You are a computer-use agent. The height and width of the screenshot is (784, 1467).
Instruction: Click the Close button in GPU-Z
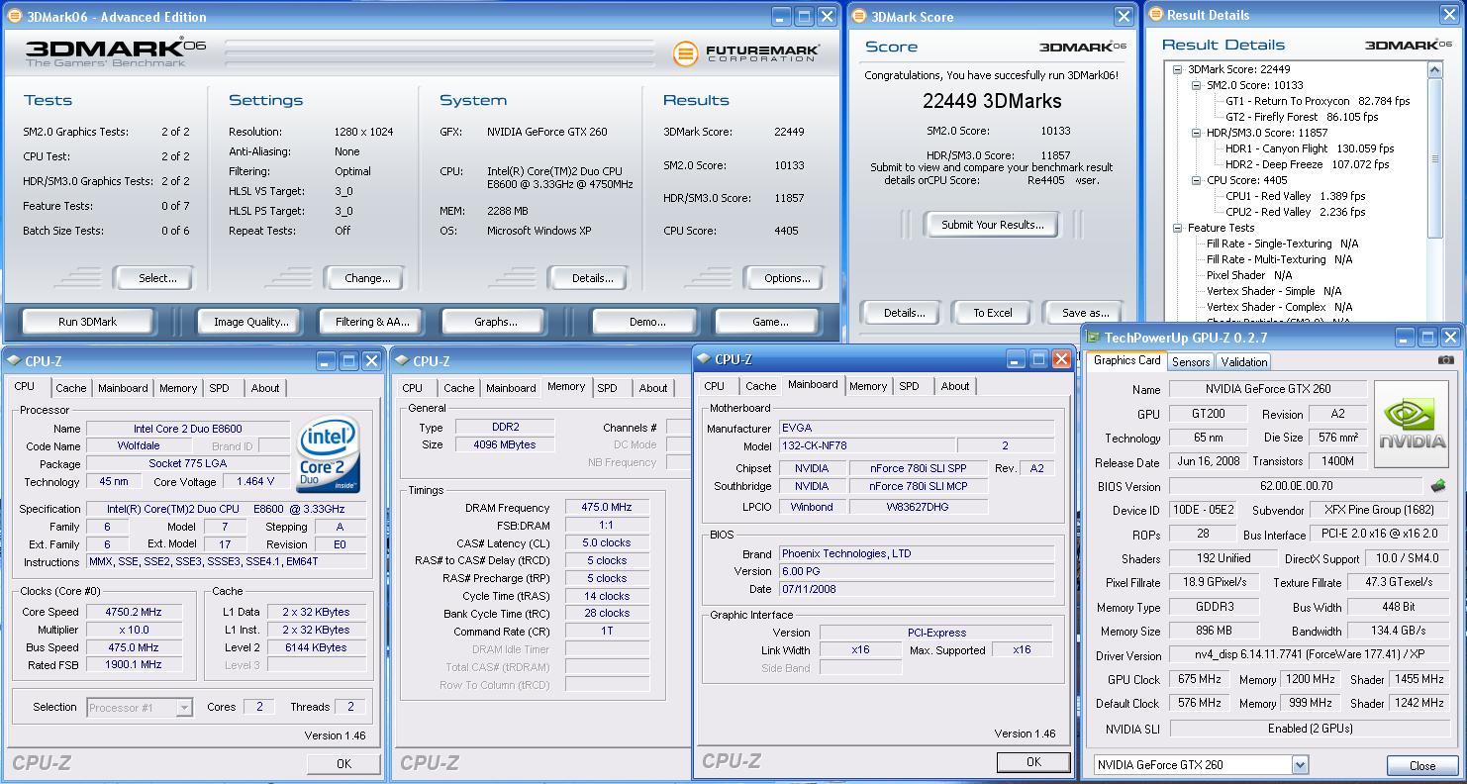(x=1422, y=765)
